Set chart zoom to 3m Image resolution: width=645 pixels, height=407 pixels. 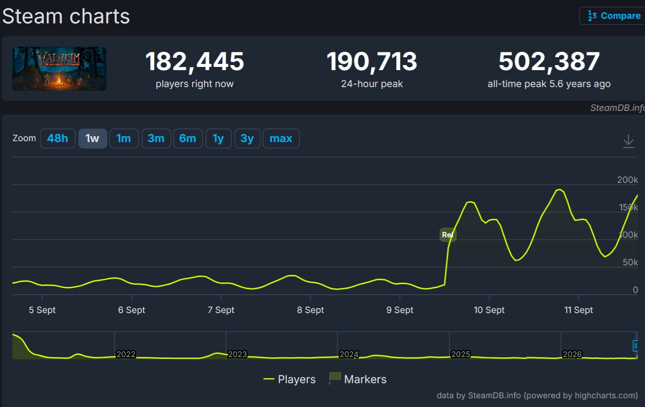(156, 138)
